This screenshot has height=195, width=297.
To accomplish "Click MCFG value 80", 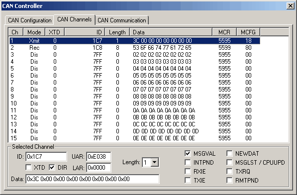I will click(248, 48).
